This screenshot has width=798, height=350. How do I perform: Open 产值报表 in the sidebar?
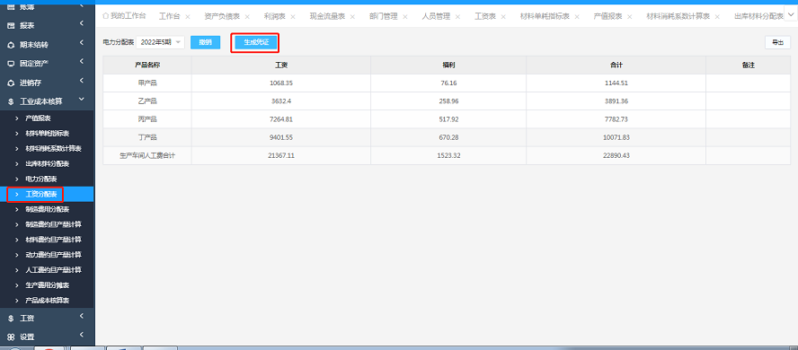pyautogui.click(x=38, y=118)
